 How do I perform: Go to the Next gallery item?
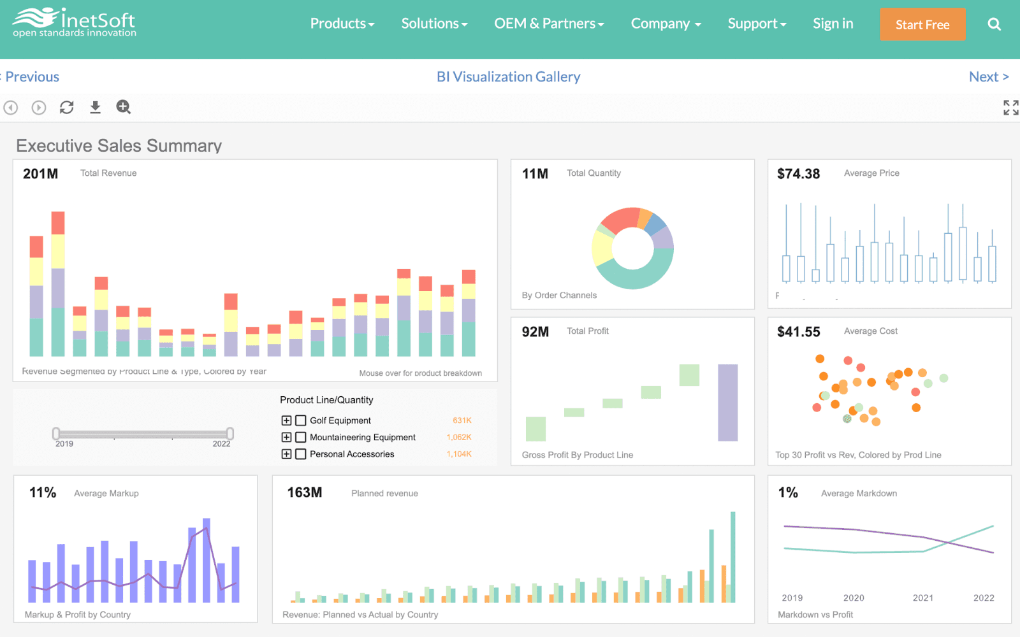tap(989, 76)
